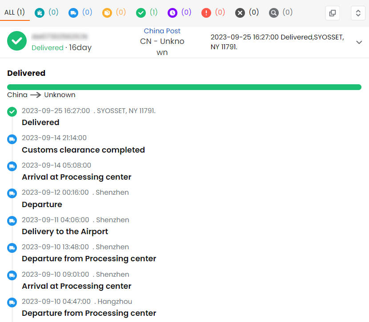The width and height of the screenshot is (369, 322).
Task: Click truck marker for 2023-09-14 05:08:00 event
Action: click(x=12, y=166)
